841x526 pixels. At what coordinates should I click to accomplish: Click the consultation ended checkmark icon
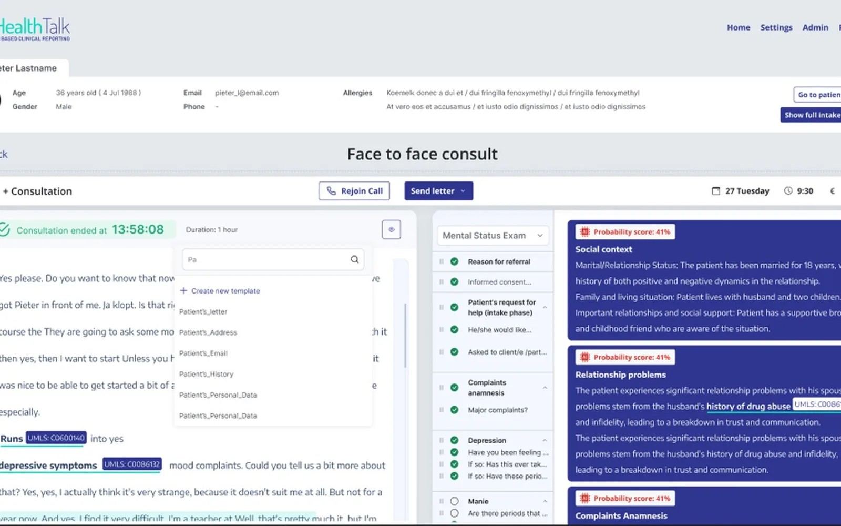[x=5, y=230]
